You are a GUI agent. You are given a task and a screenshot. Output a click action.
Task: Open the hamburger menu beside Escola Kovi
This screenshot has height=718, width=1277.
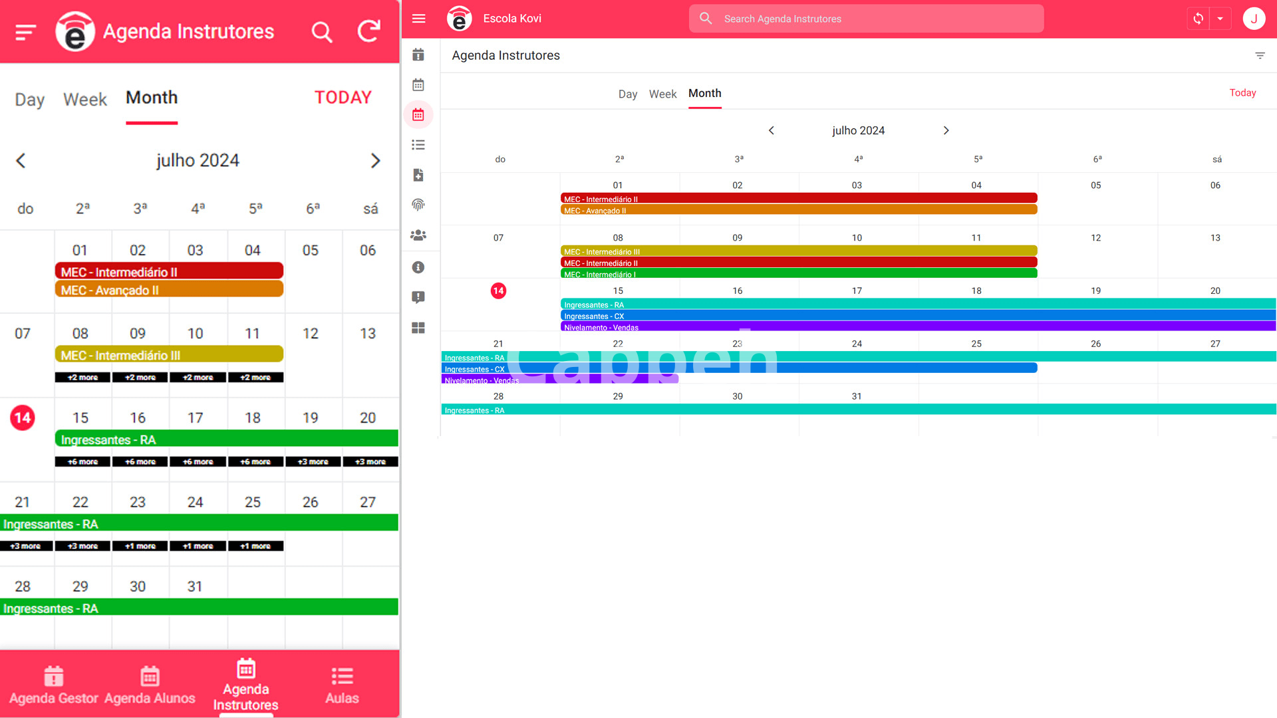[418, 19]
